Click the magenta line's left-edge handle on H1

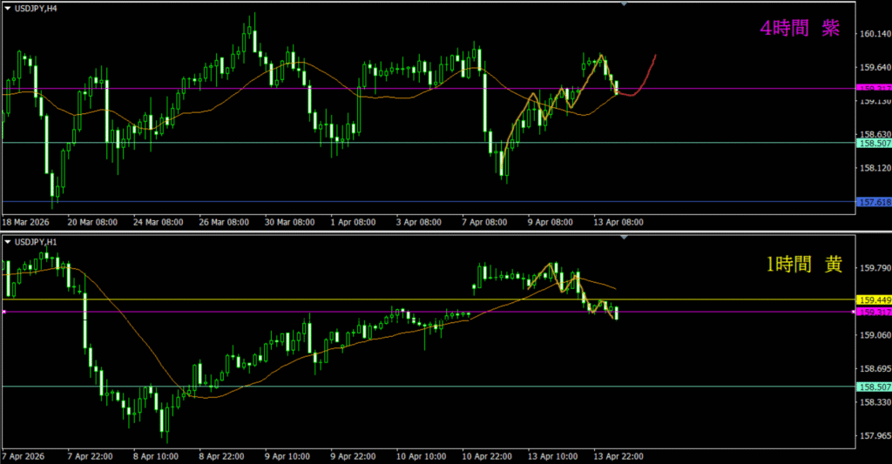click(3, 312)
